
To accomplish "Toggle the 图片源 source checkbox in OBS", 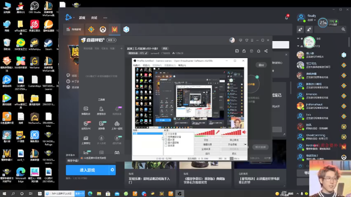I will point(166,140).
